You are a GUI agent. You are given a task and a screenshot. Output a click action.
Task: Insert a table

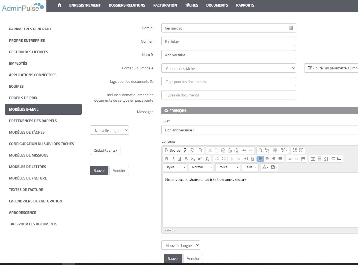313,159
